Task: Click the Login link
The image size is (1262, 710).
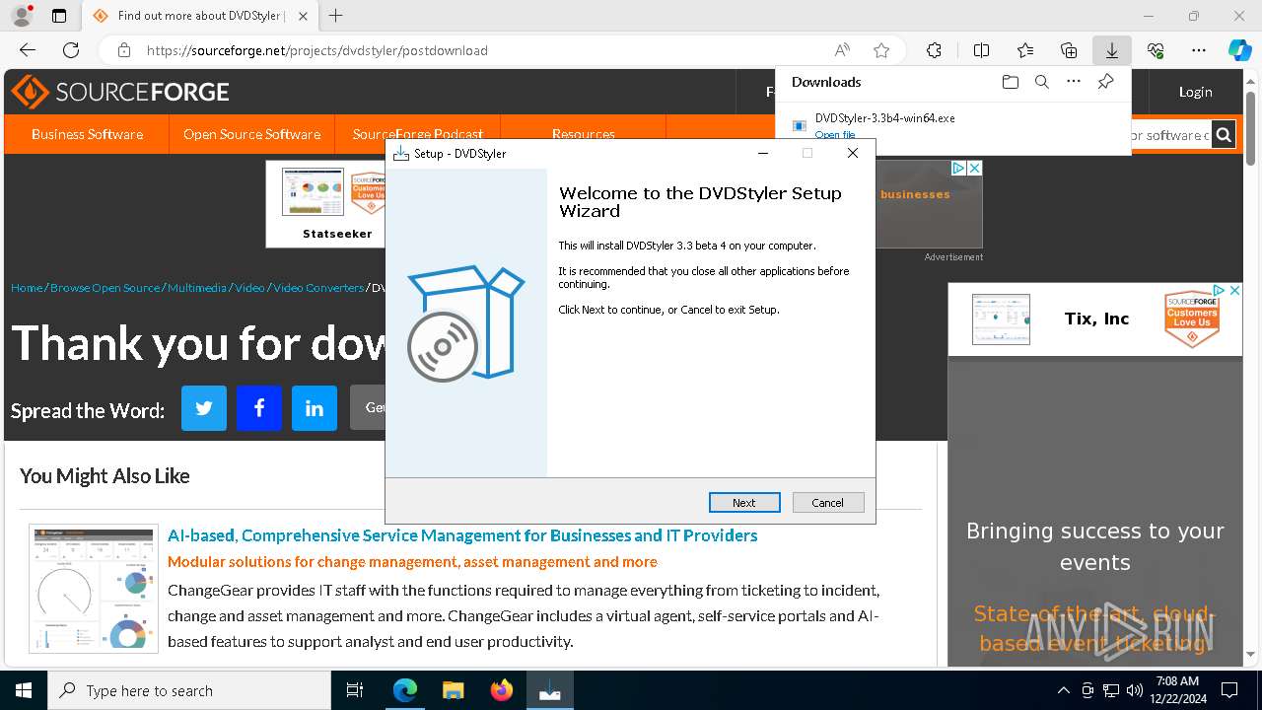Action: [x=1195, y=92]
